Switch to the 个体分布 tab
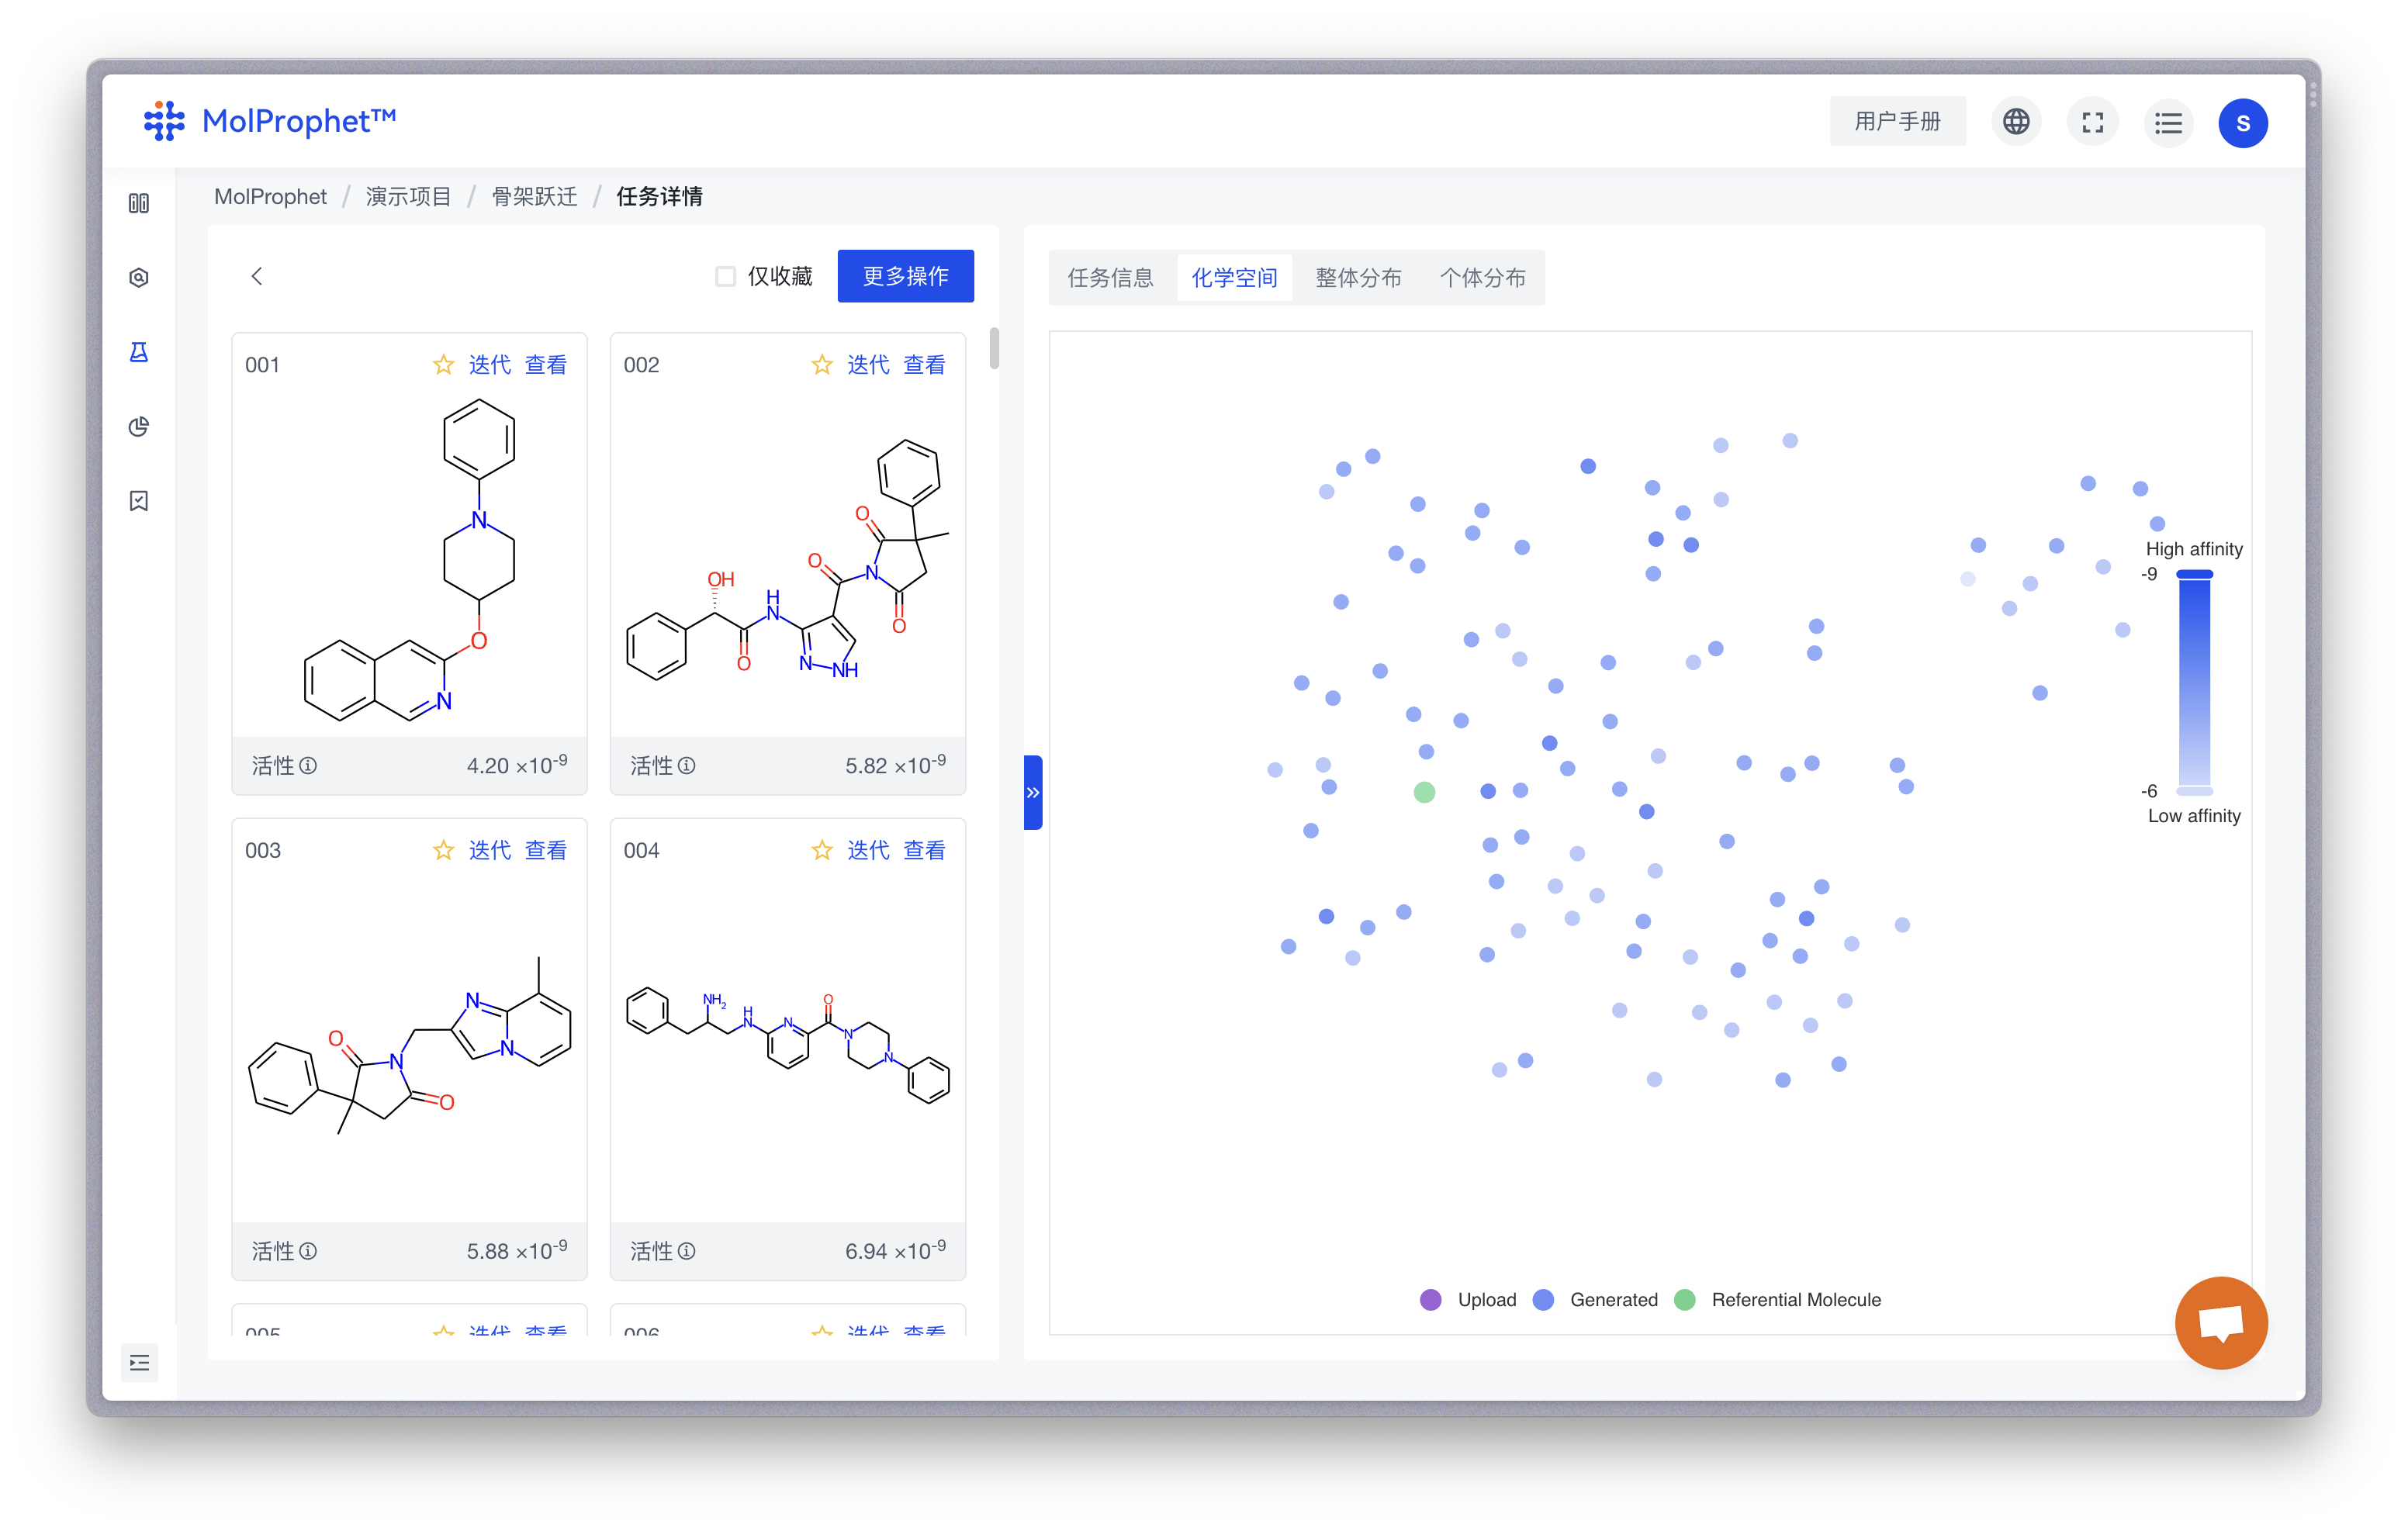 tap(1482, 278)
